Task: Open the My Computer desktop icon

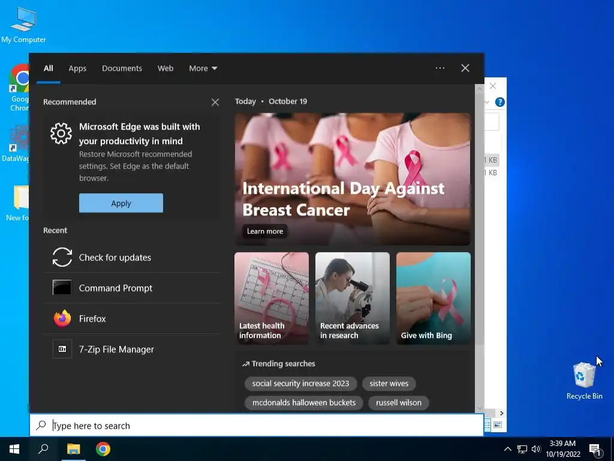Action: [x=23, y=24]
